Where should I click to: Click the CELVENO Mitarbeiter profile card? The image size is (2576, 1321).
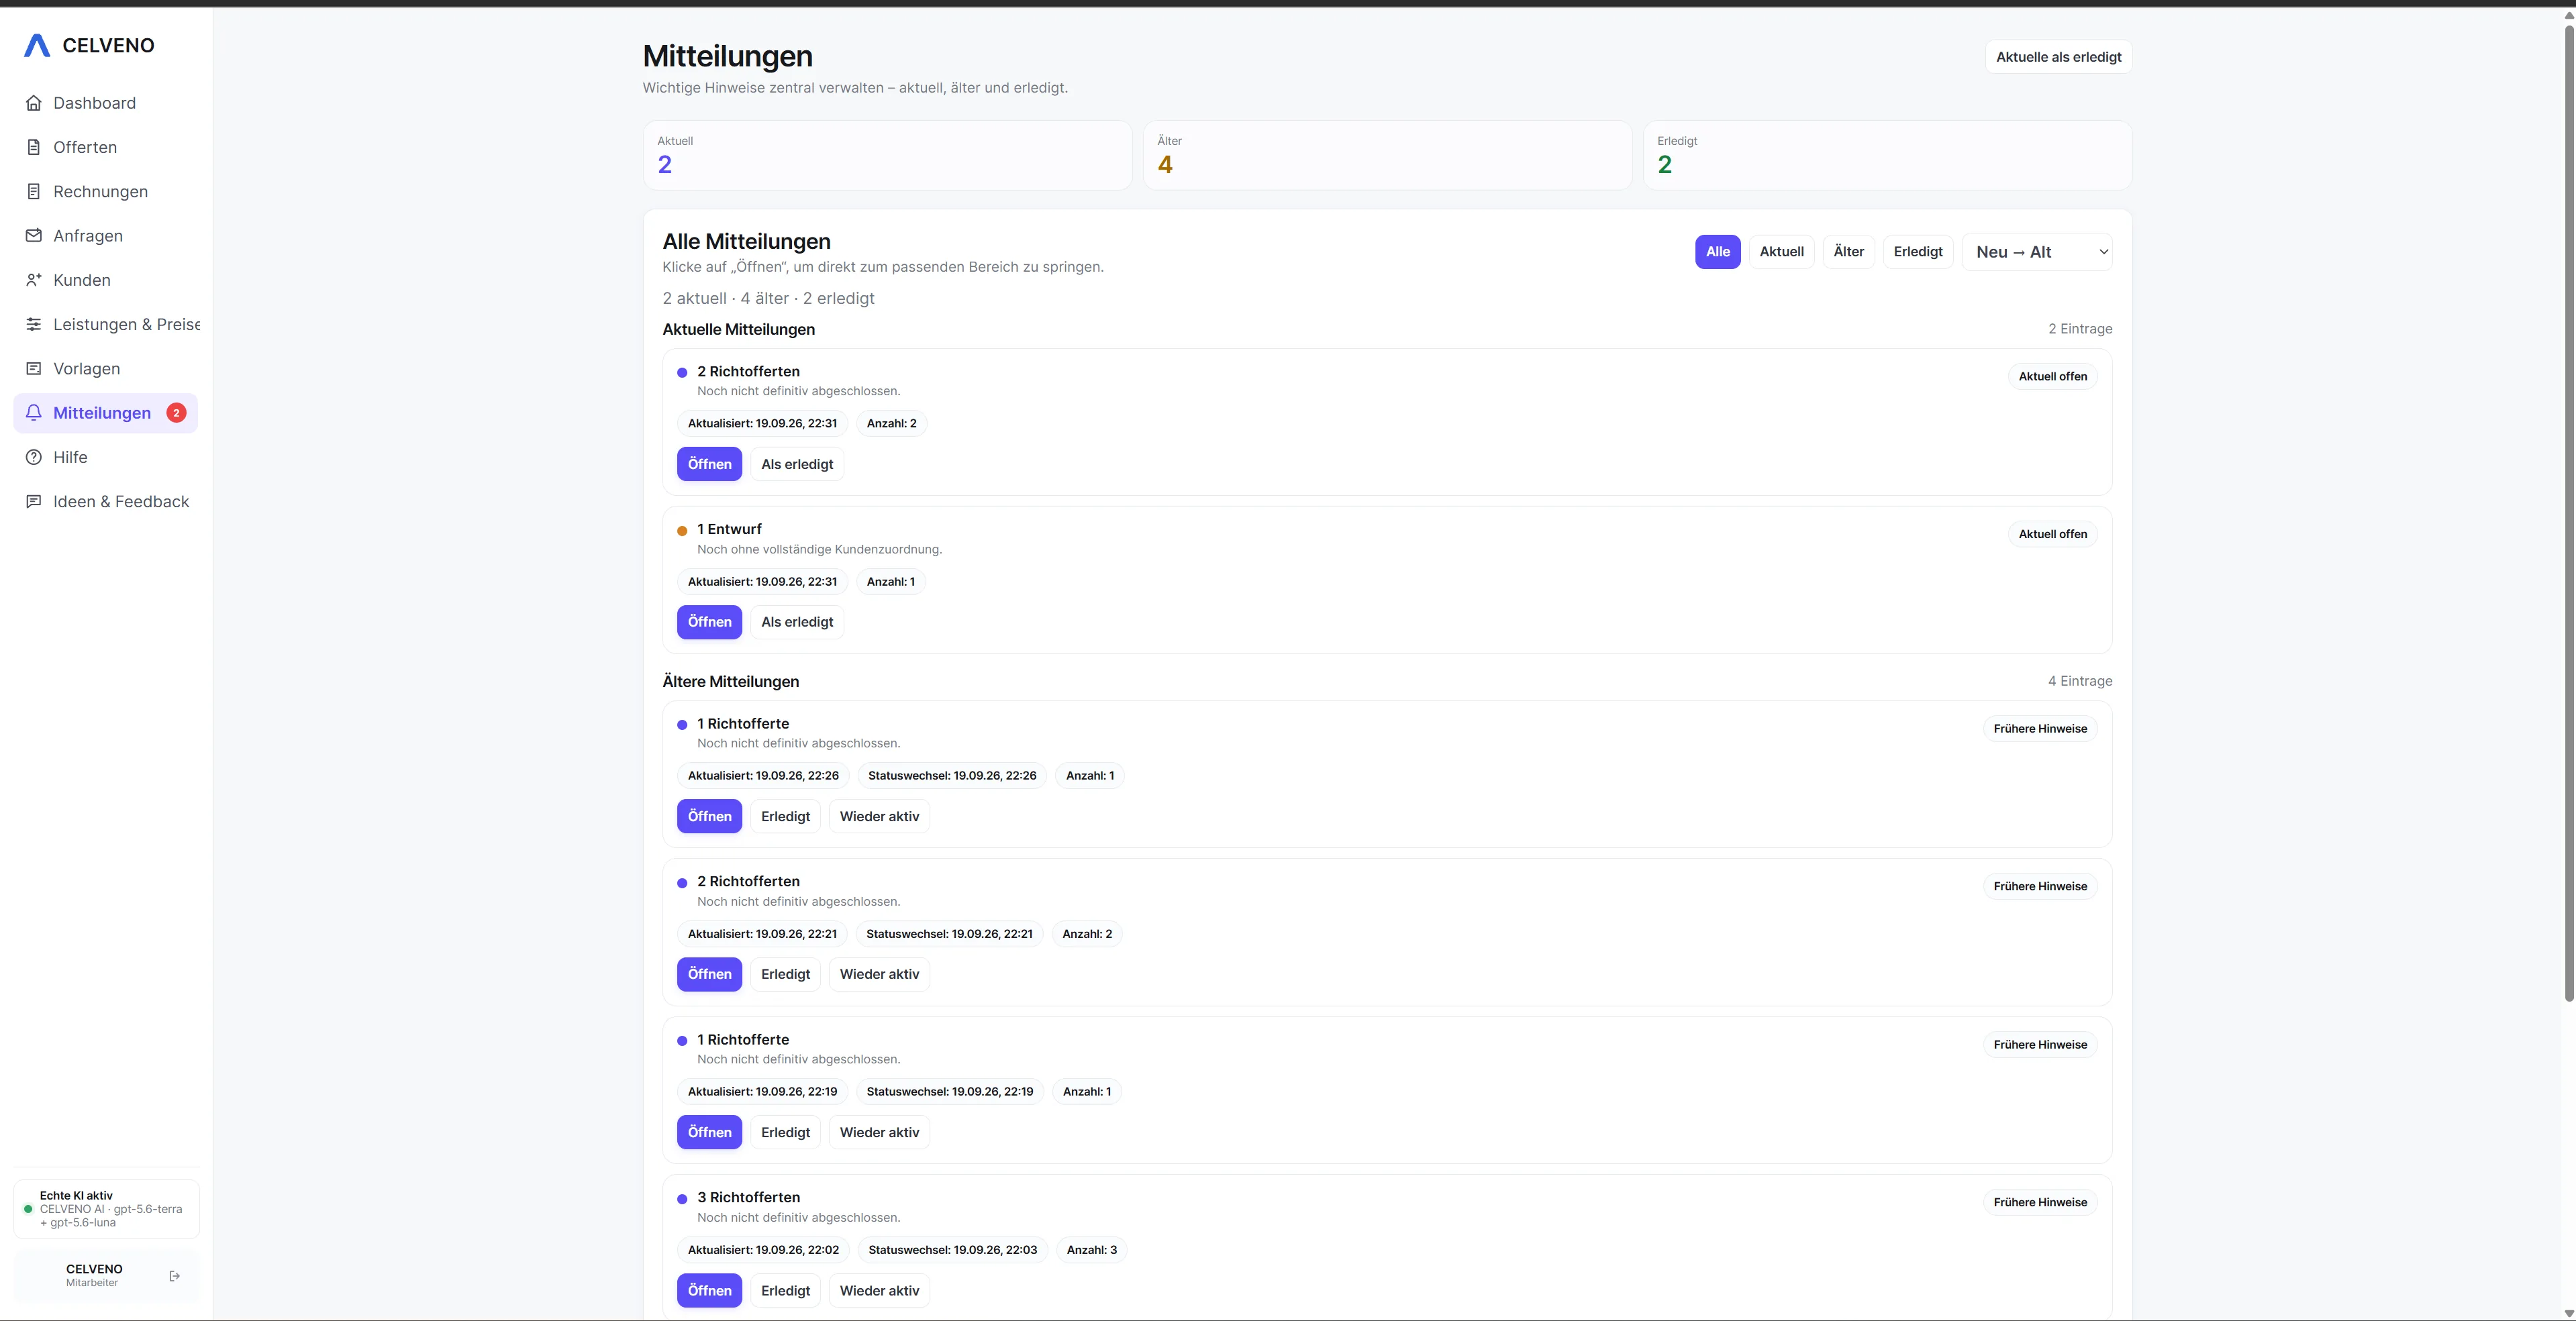point(106,1276)
